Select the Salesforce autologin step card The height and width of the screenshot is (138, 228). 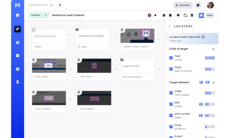[x=93, y=39]
